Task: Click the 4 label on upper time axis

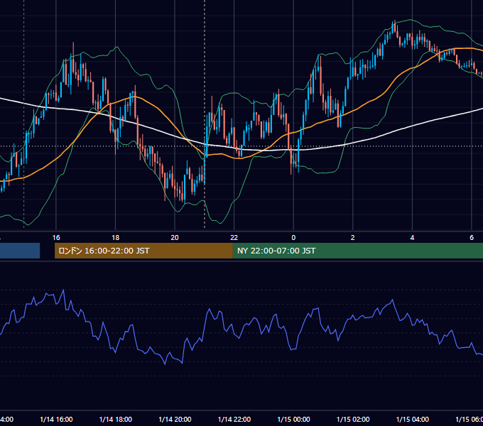Action: 412,238
